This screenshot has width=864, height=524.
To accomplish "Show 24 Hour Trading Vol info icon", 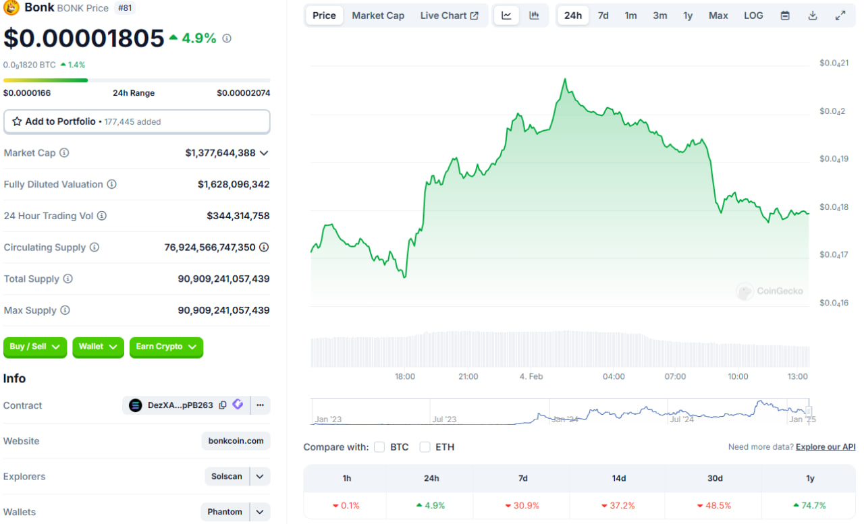I will (x=102, y=216).
